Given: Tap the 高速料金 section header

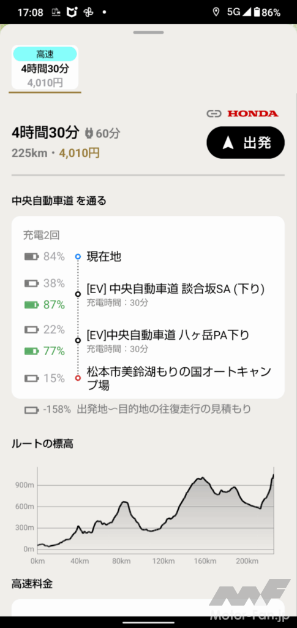Looking at the screenshot, I should (32, 584).
